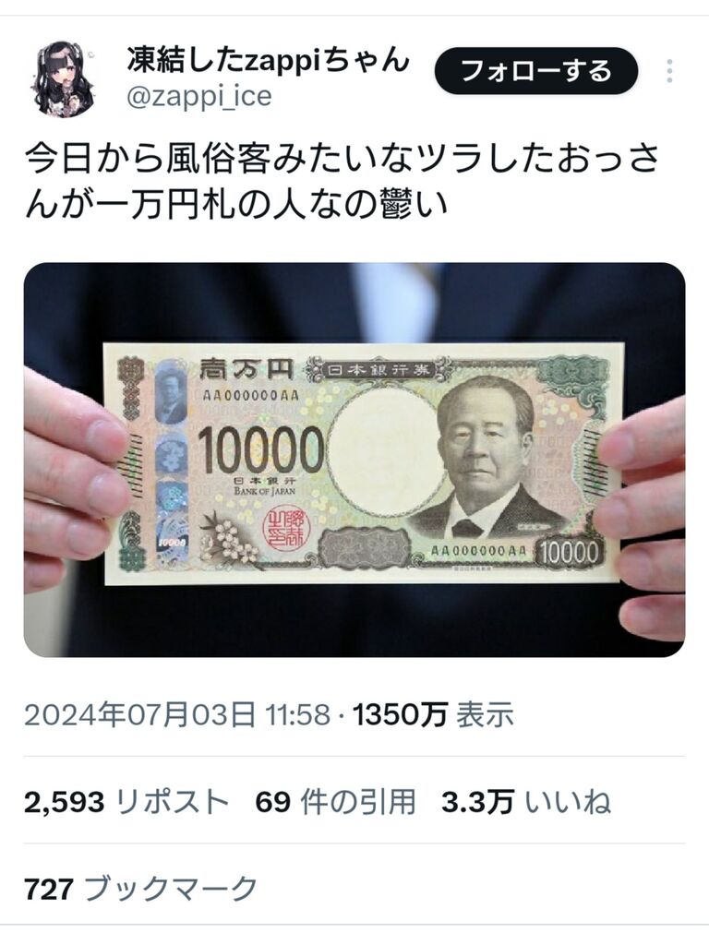This screenshot has width=709, height=933.
Task: Click the リポスト label text
Action: click(173, 802)
